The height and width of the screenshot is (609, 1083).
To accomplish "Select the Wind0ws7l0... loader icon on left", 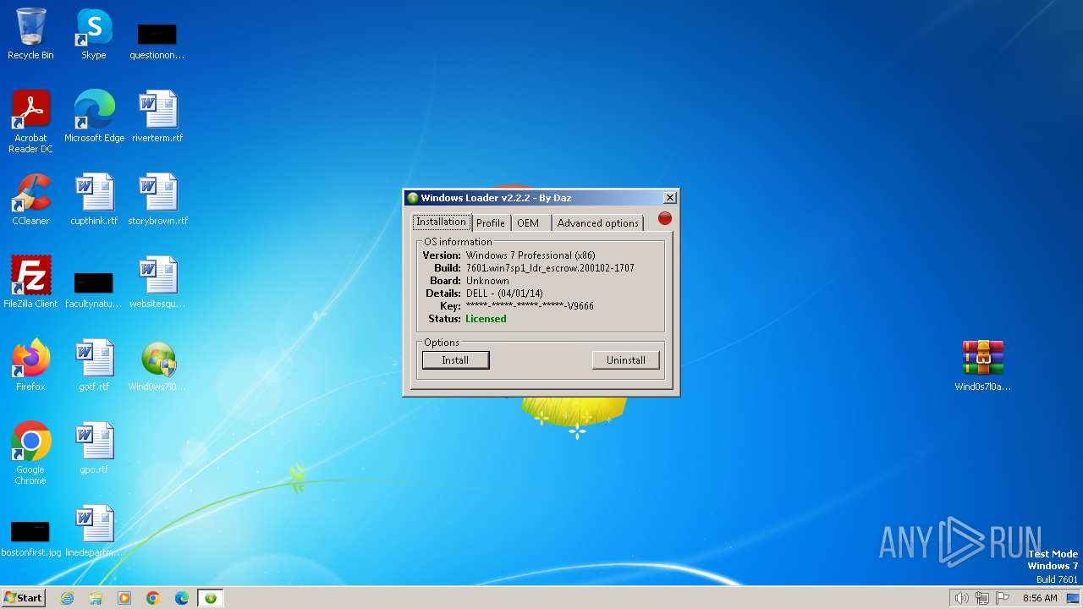I will click(x=157, y=365).
